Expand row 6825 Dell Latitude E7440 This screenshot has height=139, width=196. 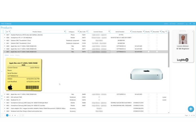5,97
